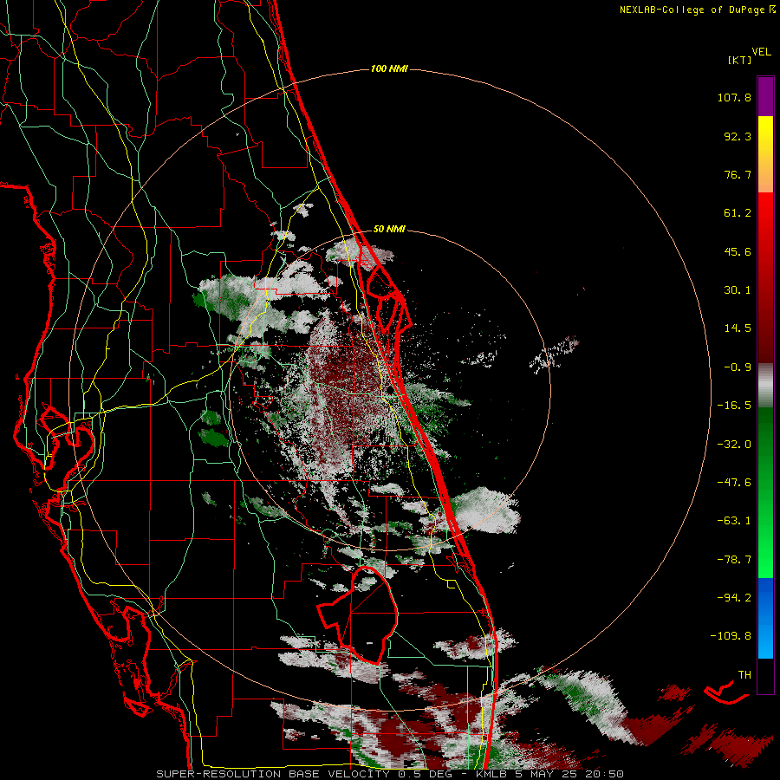Click the TH threshold label

[744, 675]
